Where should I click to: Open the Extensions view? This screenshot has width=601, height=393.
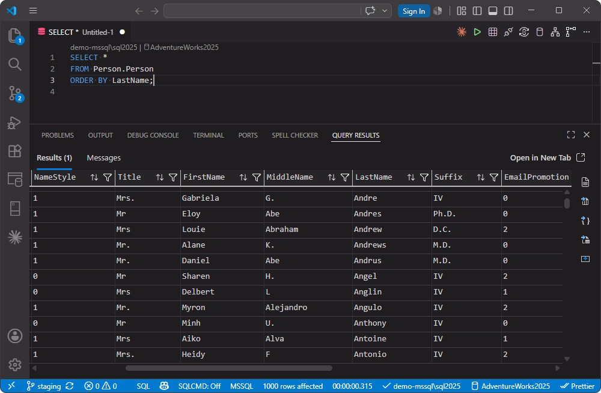click(15, 151)
